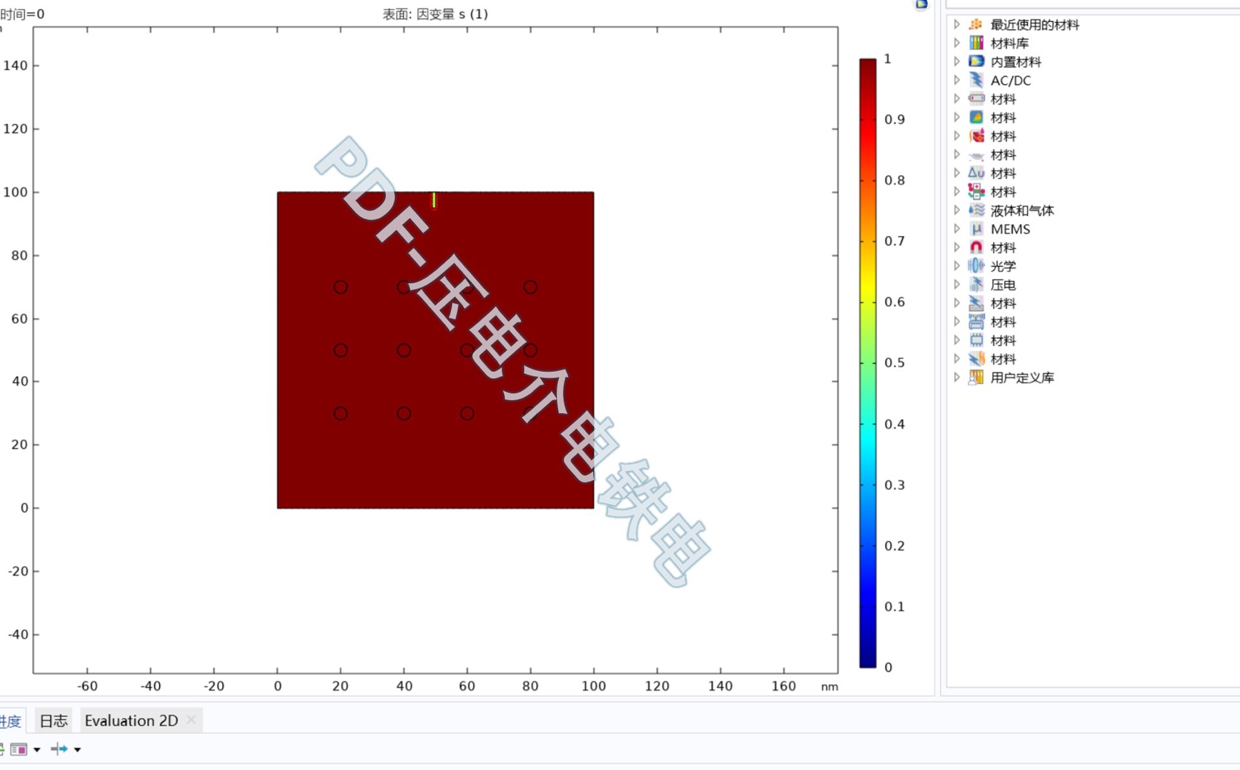
Task: Click the 内置材料 icon
Action: point(976,62)
